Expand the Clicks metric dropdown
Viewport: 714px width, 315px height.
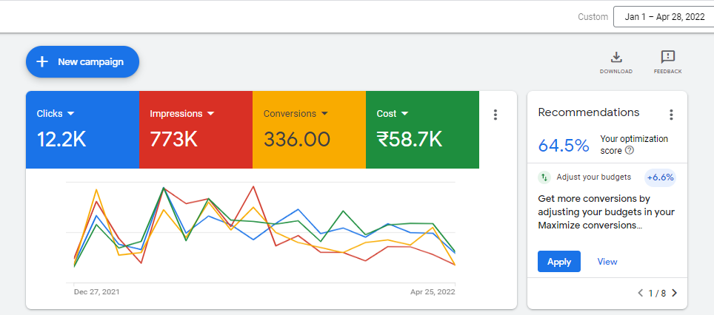pos(70,114)
